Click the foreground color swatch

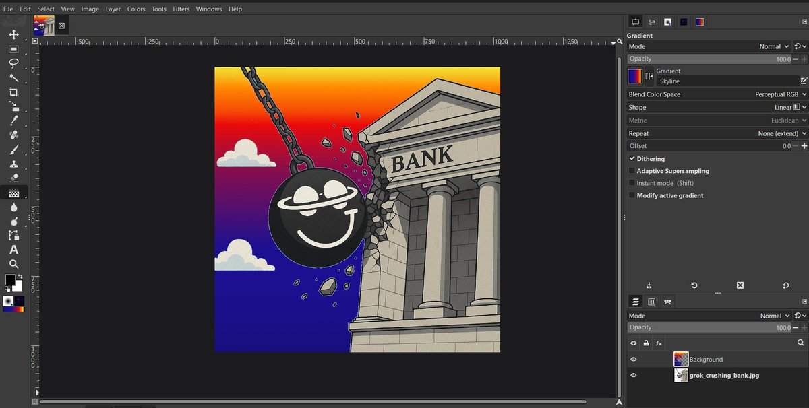[10, 279]
